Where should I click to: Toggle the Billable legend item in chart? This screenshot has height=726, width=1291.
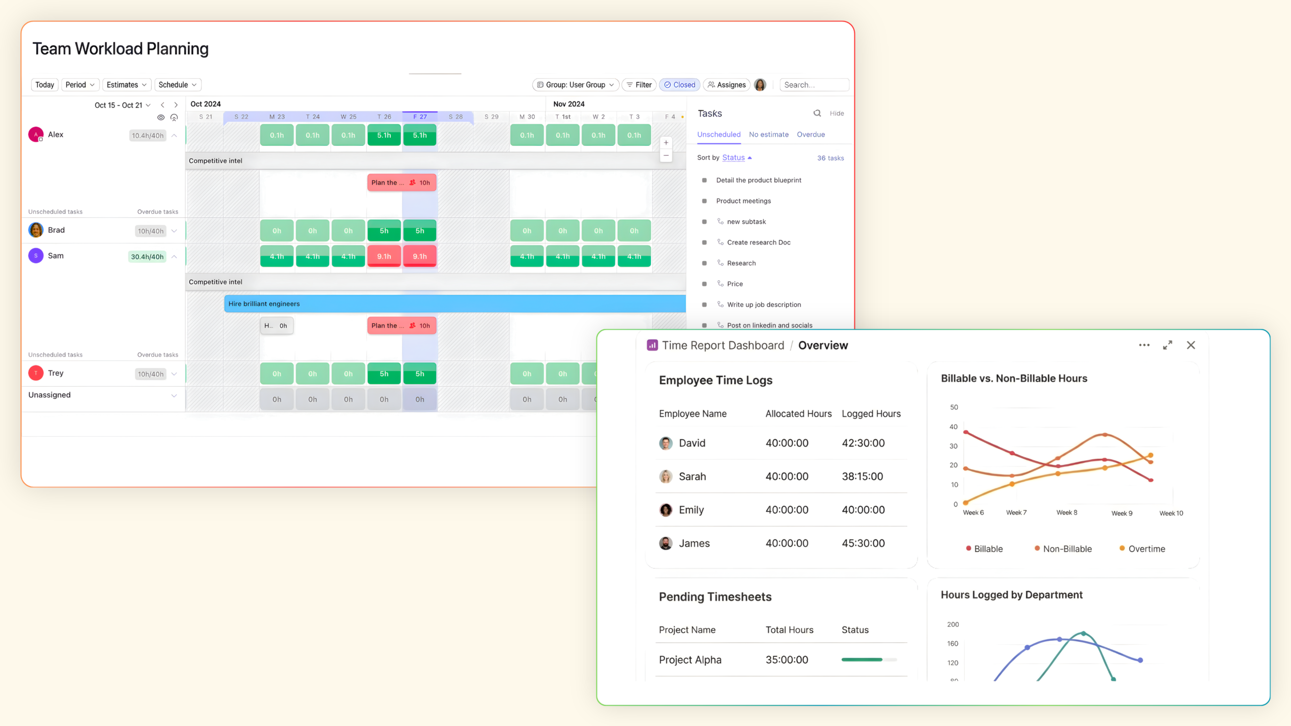tap(984, 549)
